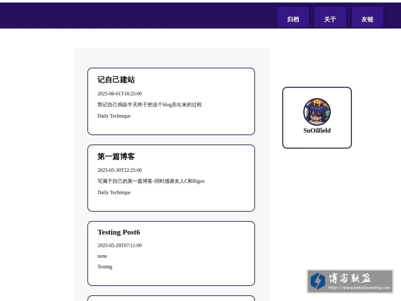Click the summary 简记自己捣鼓半天终于把这个blog弄出来的过程
Screen dimensions: 401x301
(x=149, y=105)
